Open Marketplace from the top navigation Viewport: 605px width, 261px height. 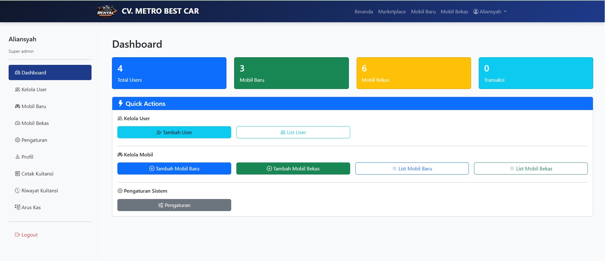(392, 12)
